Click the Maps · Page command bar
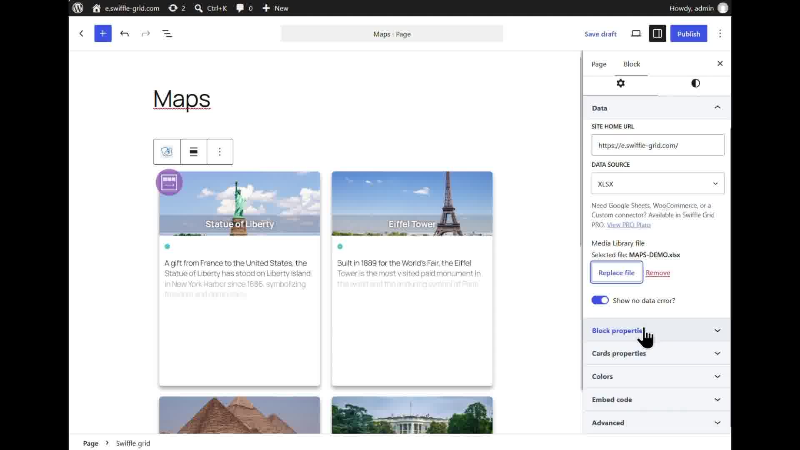Image resolution: width=800 pixels, height=450 pixels. click(392, 34)
